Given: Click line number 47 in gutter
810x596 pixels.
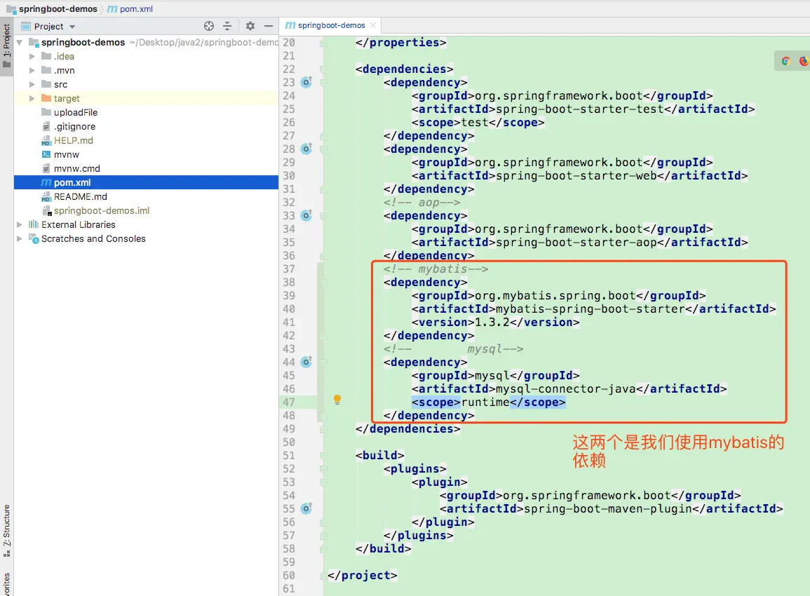Looking at the screenshot, I should [x=289, y=402].
